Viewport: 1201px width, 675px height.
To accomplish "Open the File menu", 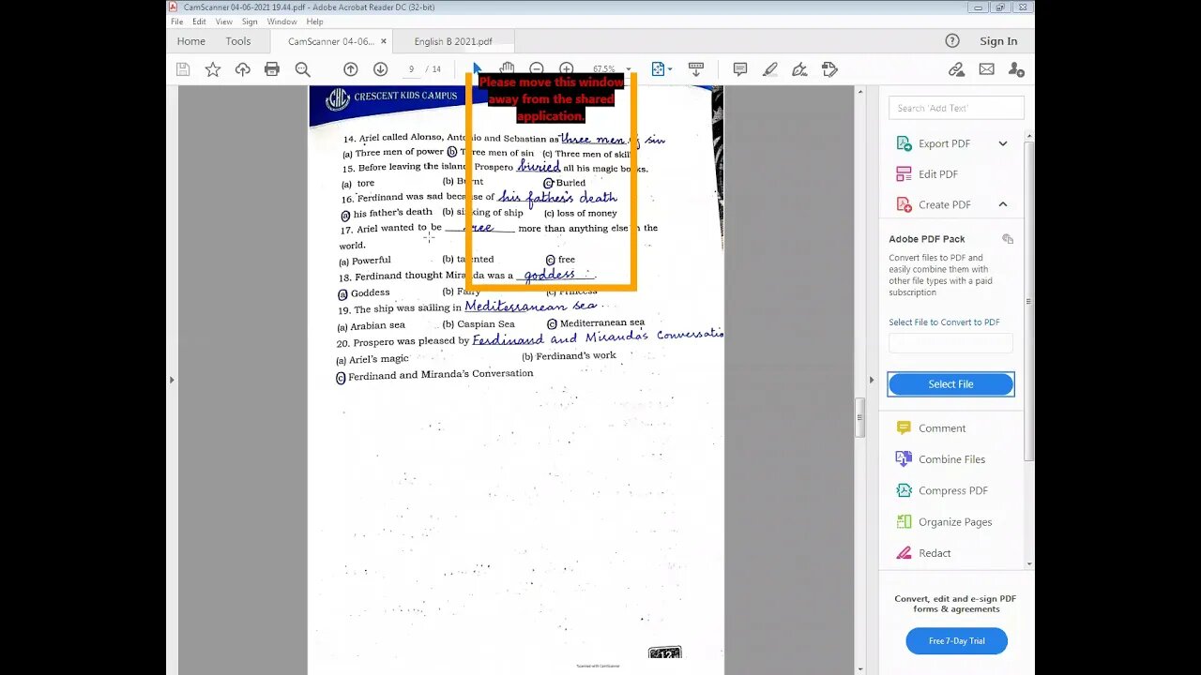I will (176, 22).
